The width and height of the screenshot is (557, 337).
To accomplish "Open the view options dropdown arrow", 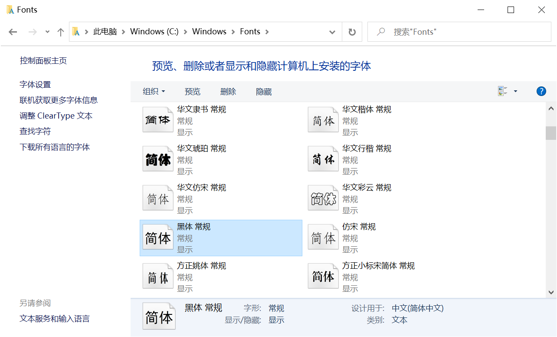I will click(x=515, y=91).
